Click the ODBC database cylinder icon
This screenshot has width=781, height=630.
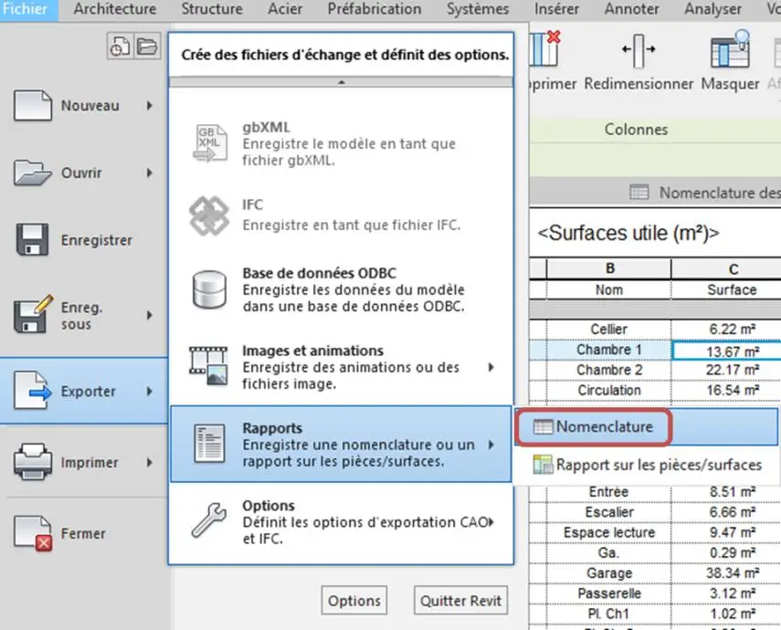pyautogui.click(x=209, y=289)
